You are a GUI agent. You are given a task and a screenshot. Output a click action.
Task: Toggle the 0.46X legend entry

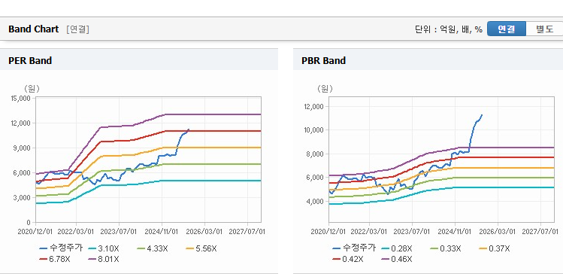[396, 259]
